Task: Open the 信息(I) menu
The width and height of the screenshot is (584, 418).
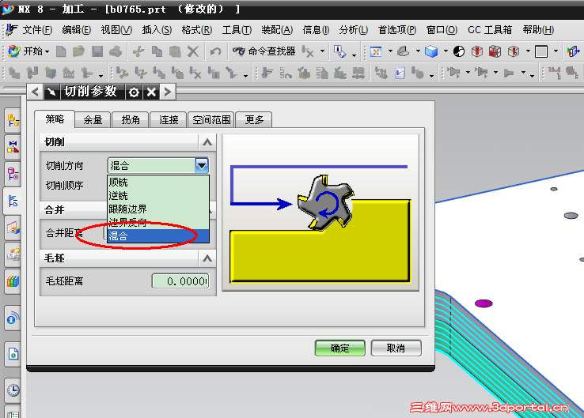Action: (x=316, y=30)
